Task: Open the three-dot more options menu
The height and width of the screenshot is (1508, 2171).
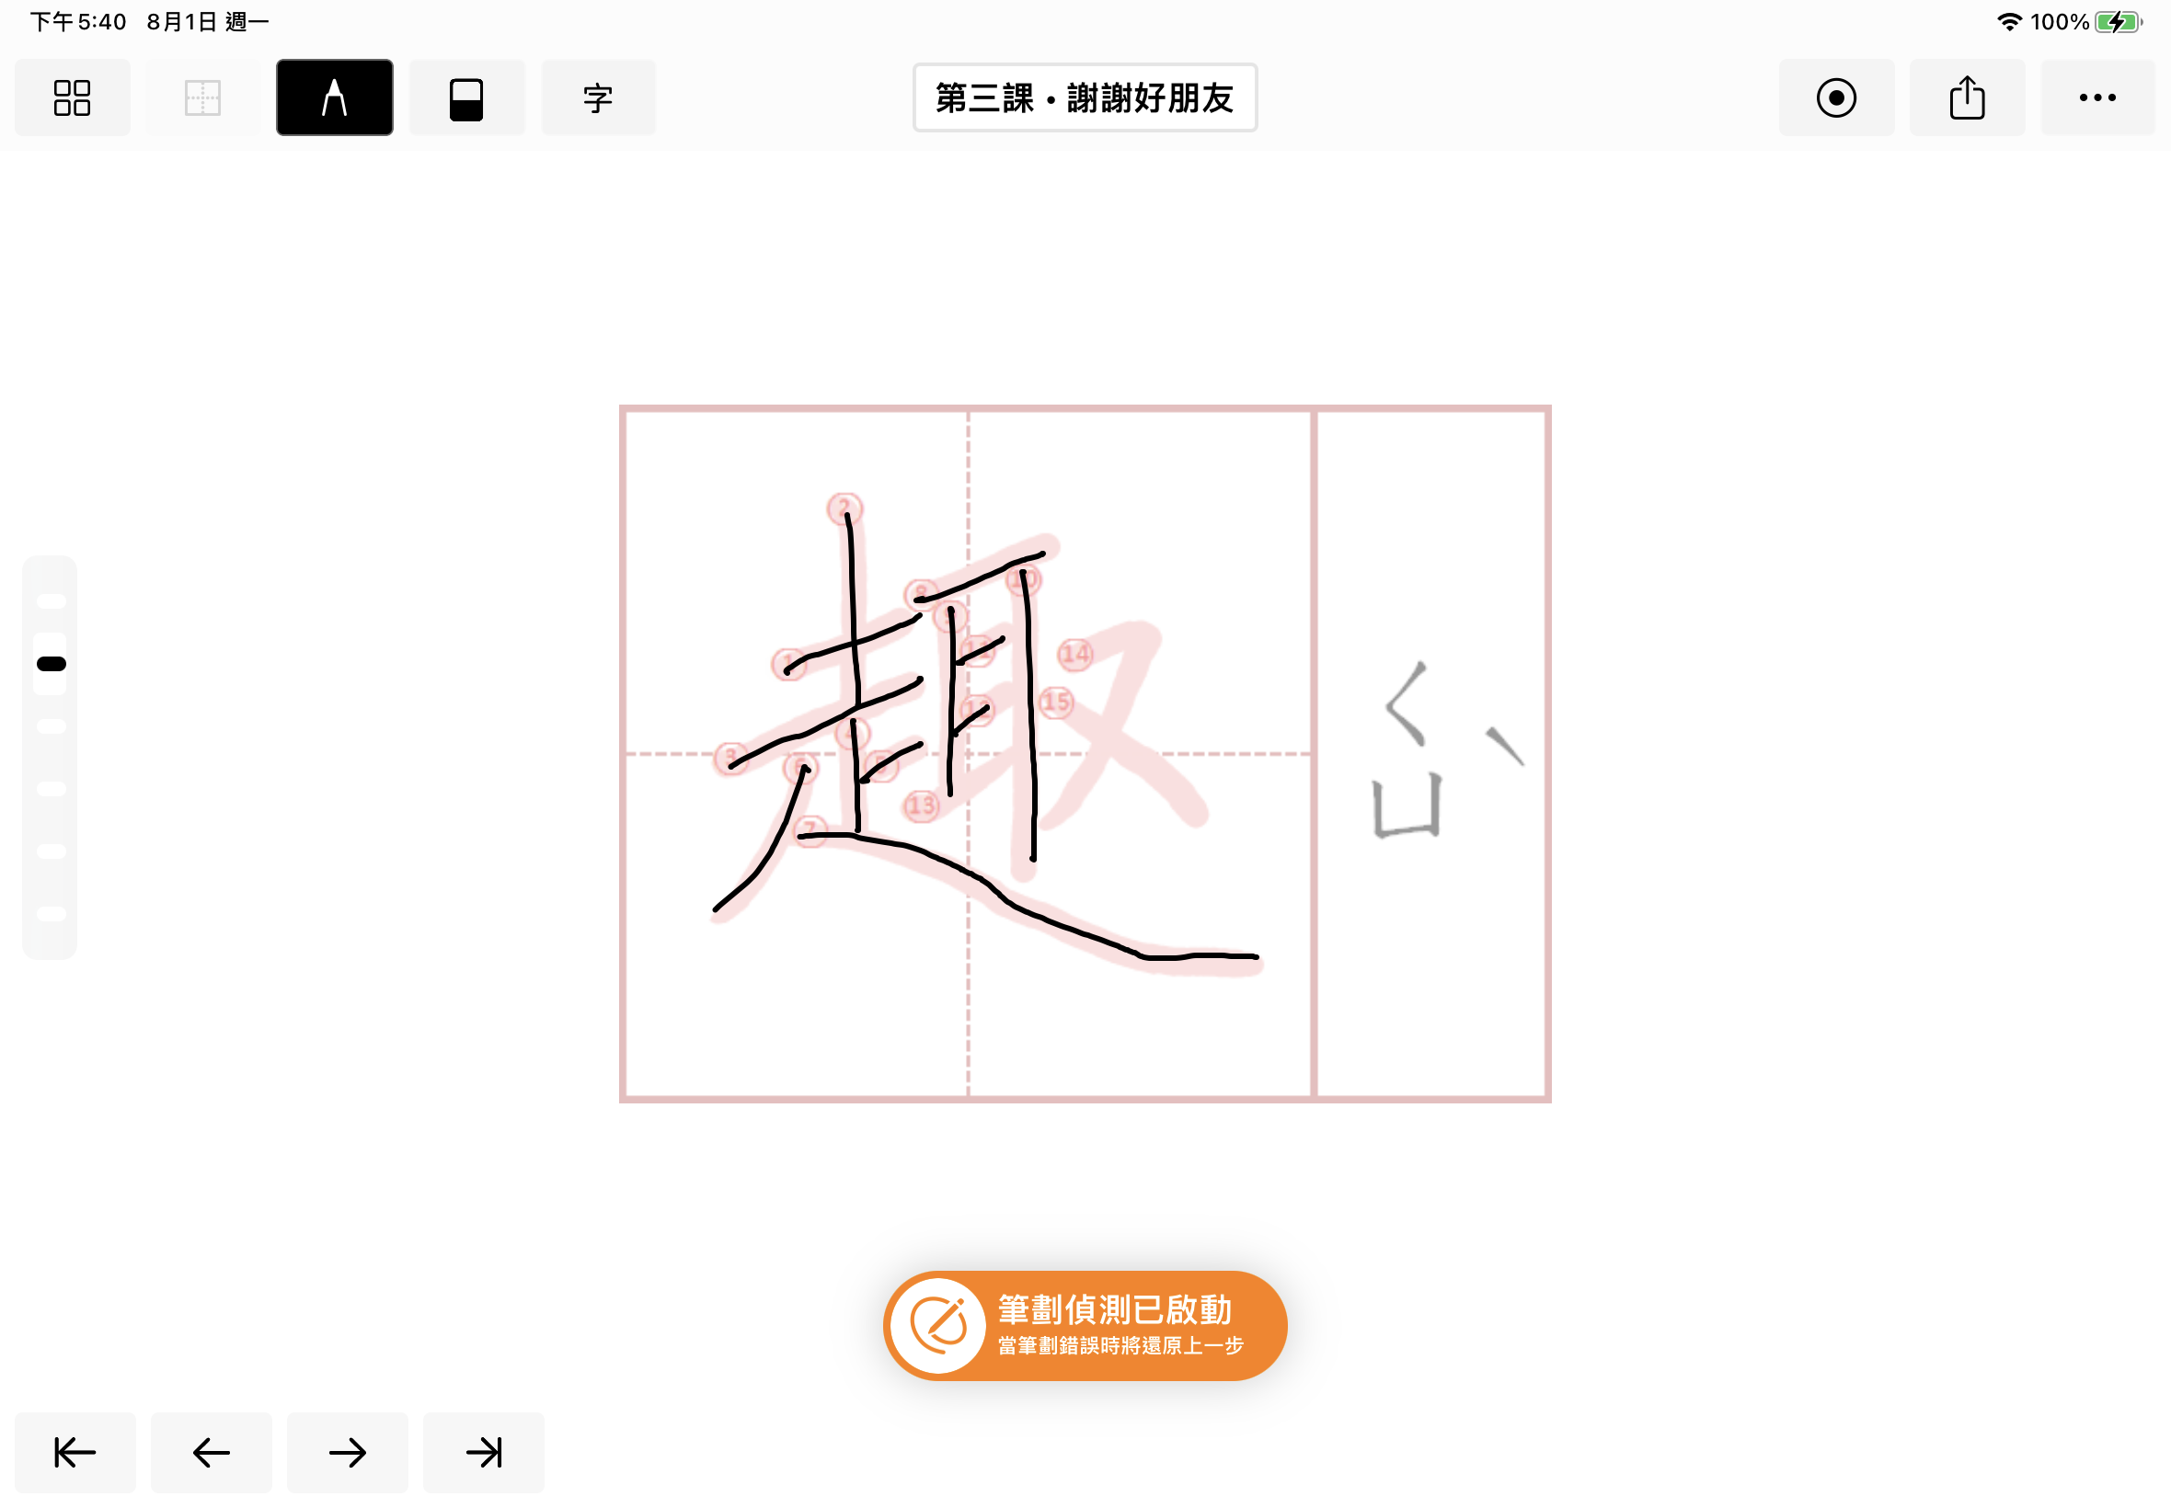Action: (2097, 97)
